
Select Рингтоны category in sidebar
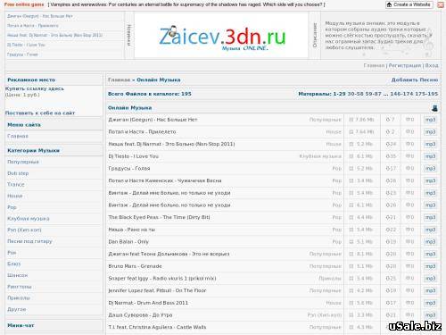click(20, 287)
